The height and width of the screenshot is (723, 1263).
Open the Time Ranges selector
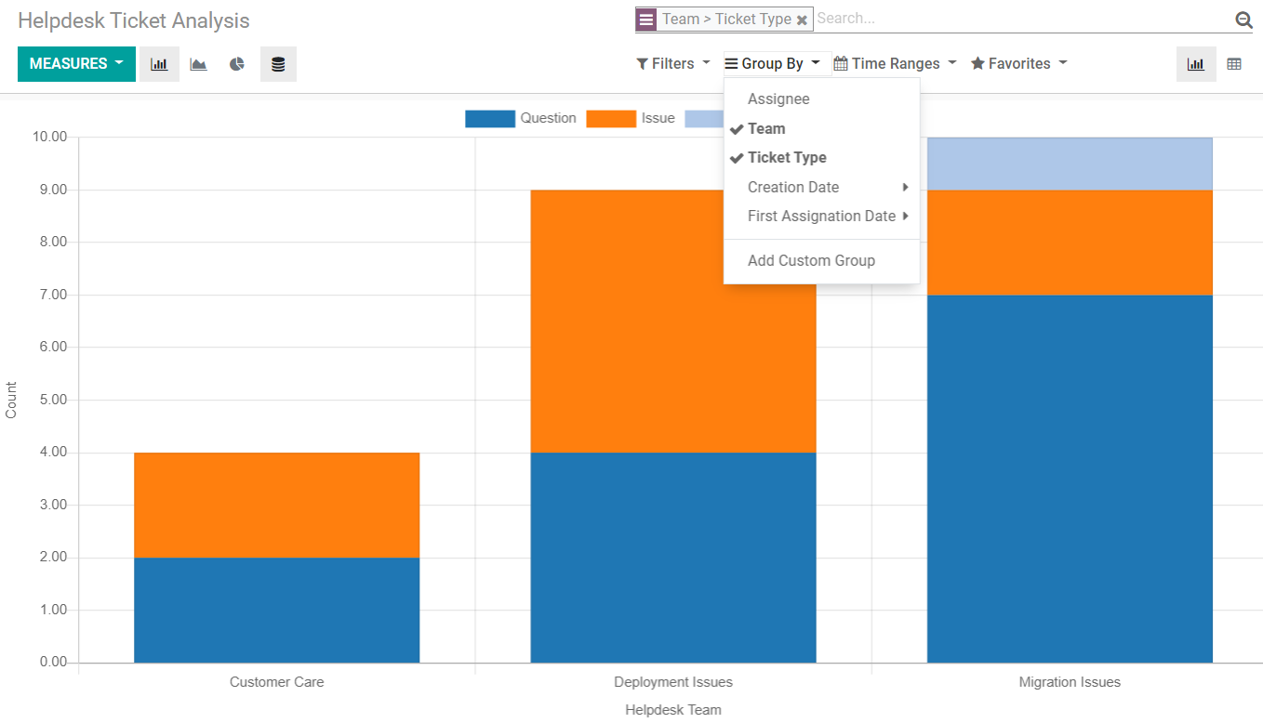pos(894,63)
